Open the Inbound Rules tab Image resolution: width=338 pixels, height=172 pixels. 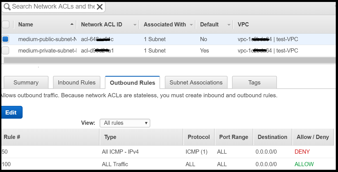pos(77,83)
